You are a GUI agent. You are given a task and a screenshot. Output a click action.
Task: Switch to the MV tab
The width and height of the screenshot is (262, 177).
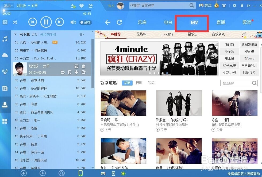click(x=194, y=22)
